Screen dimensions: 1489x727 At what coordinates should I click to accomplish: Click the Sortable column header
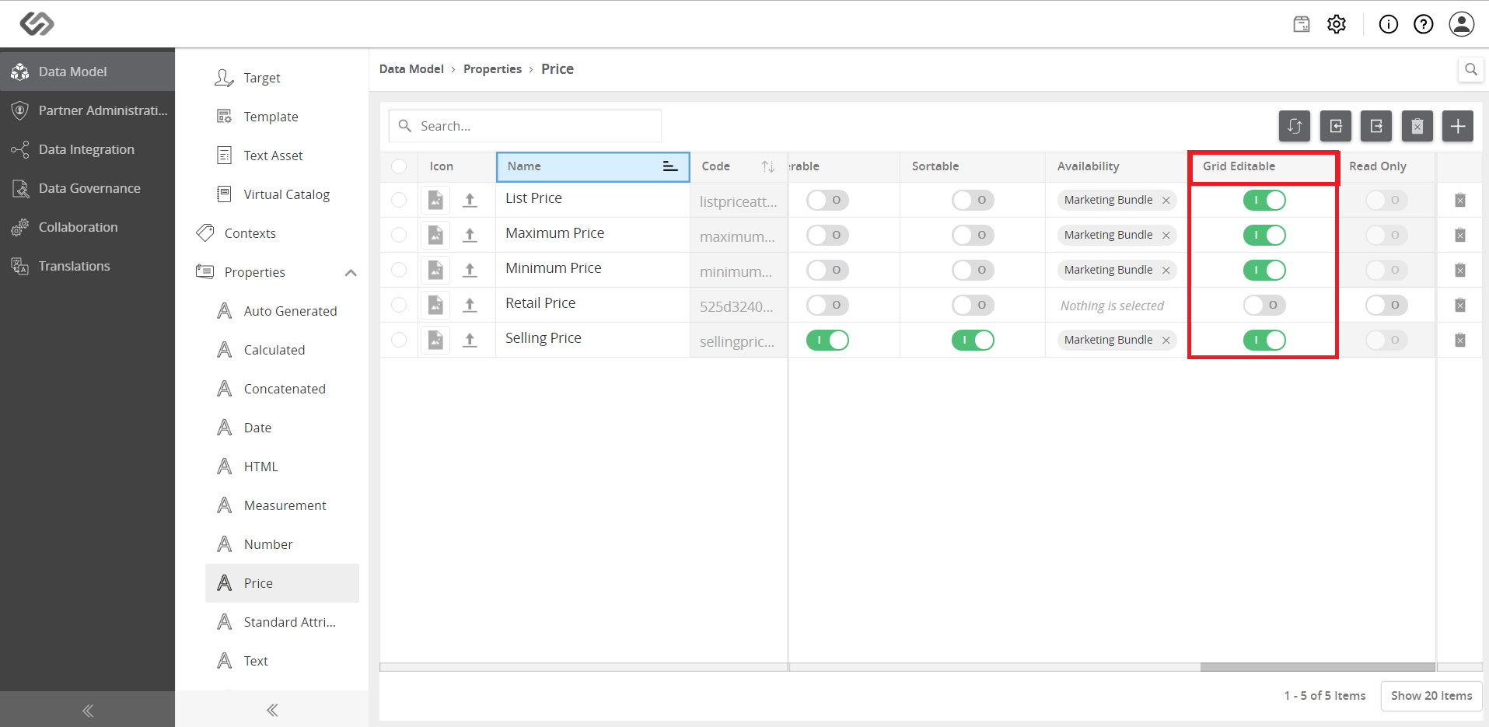pos(972,166)
